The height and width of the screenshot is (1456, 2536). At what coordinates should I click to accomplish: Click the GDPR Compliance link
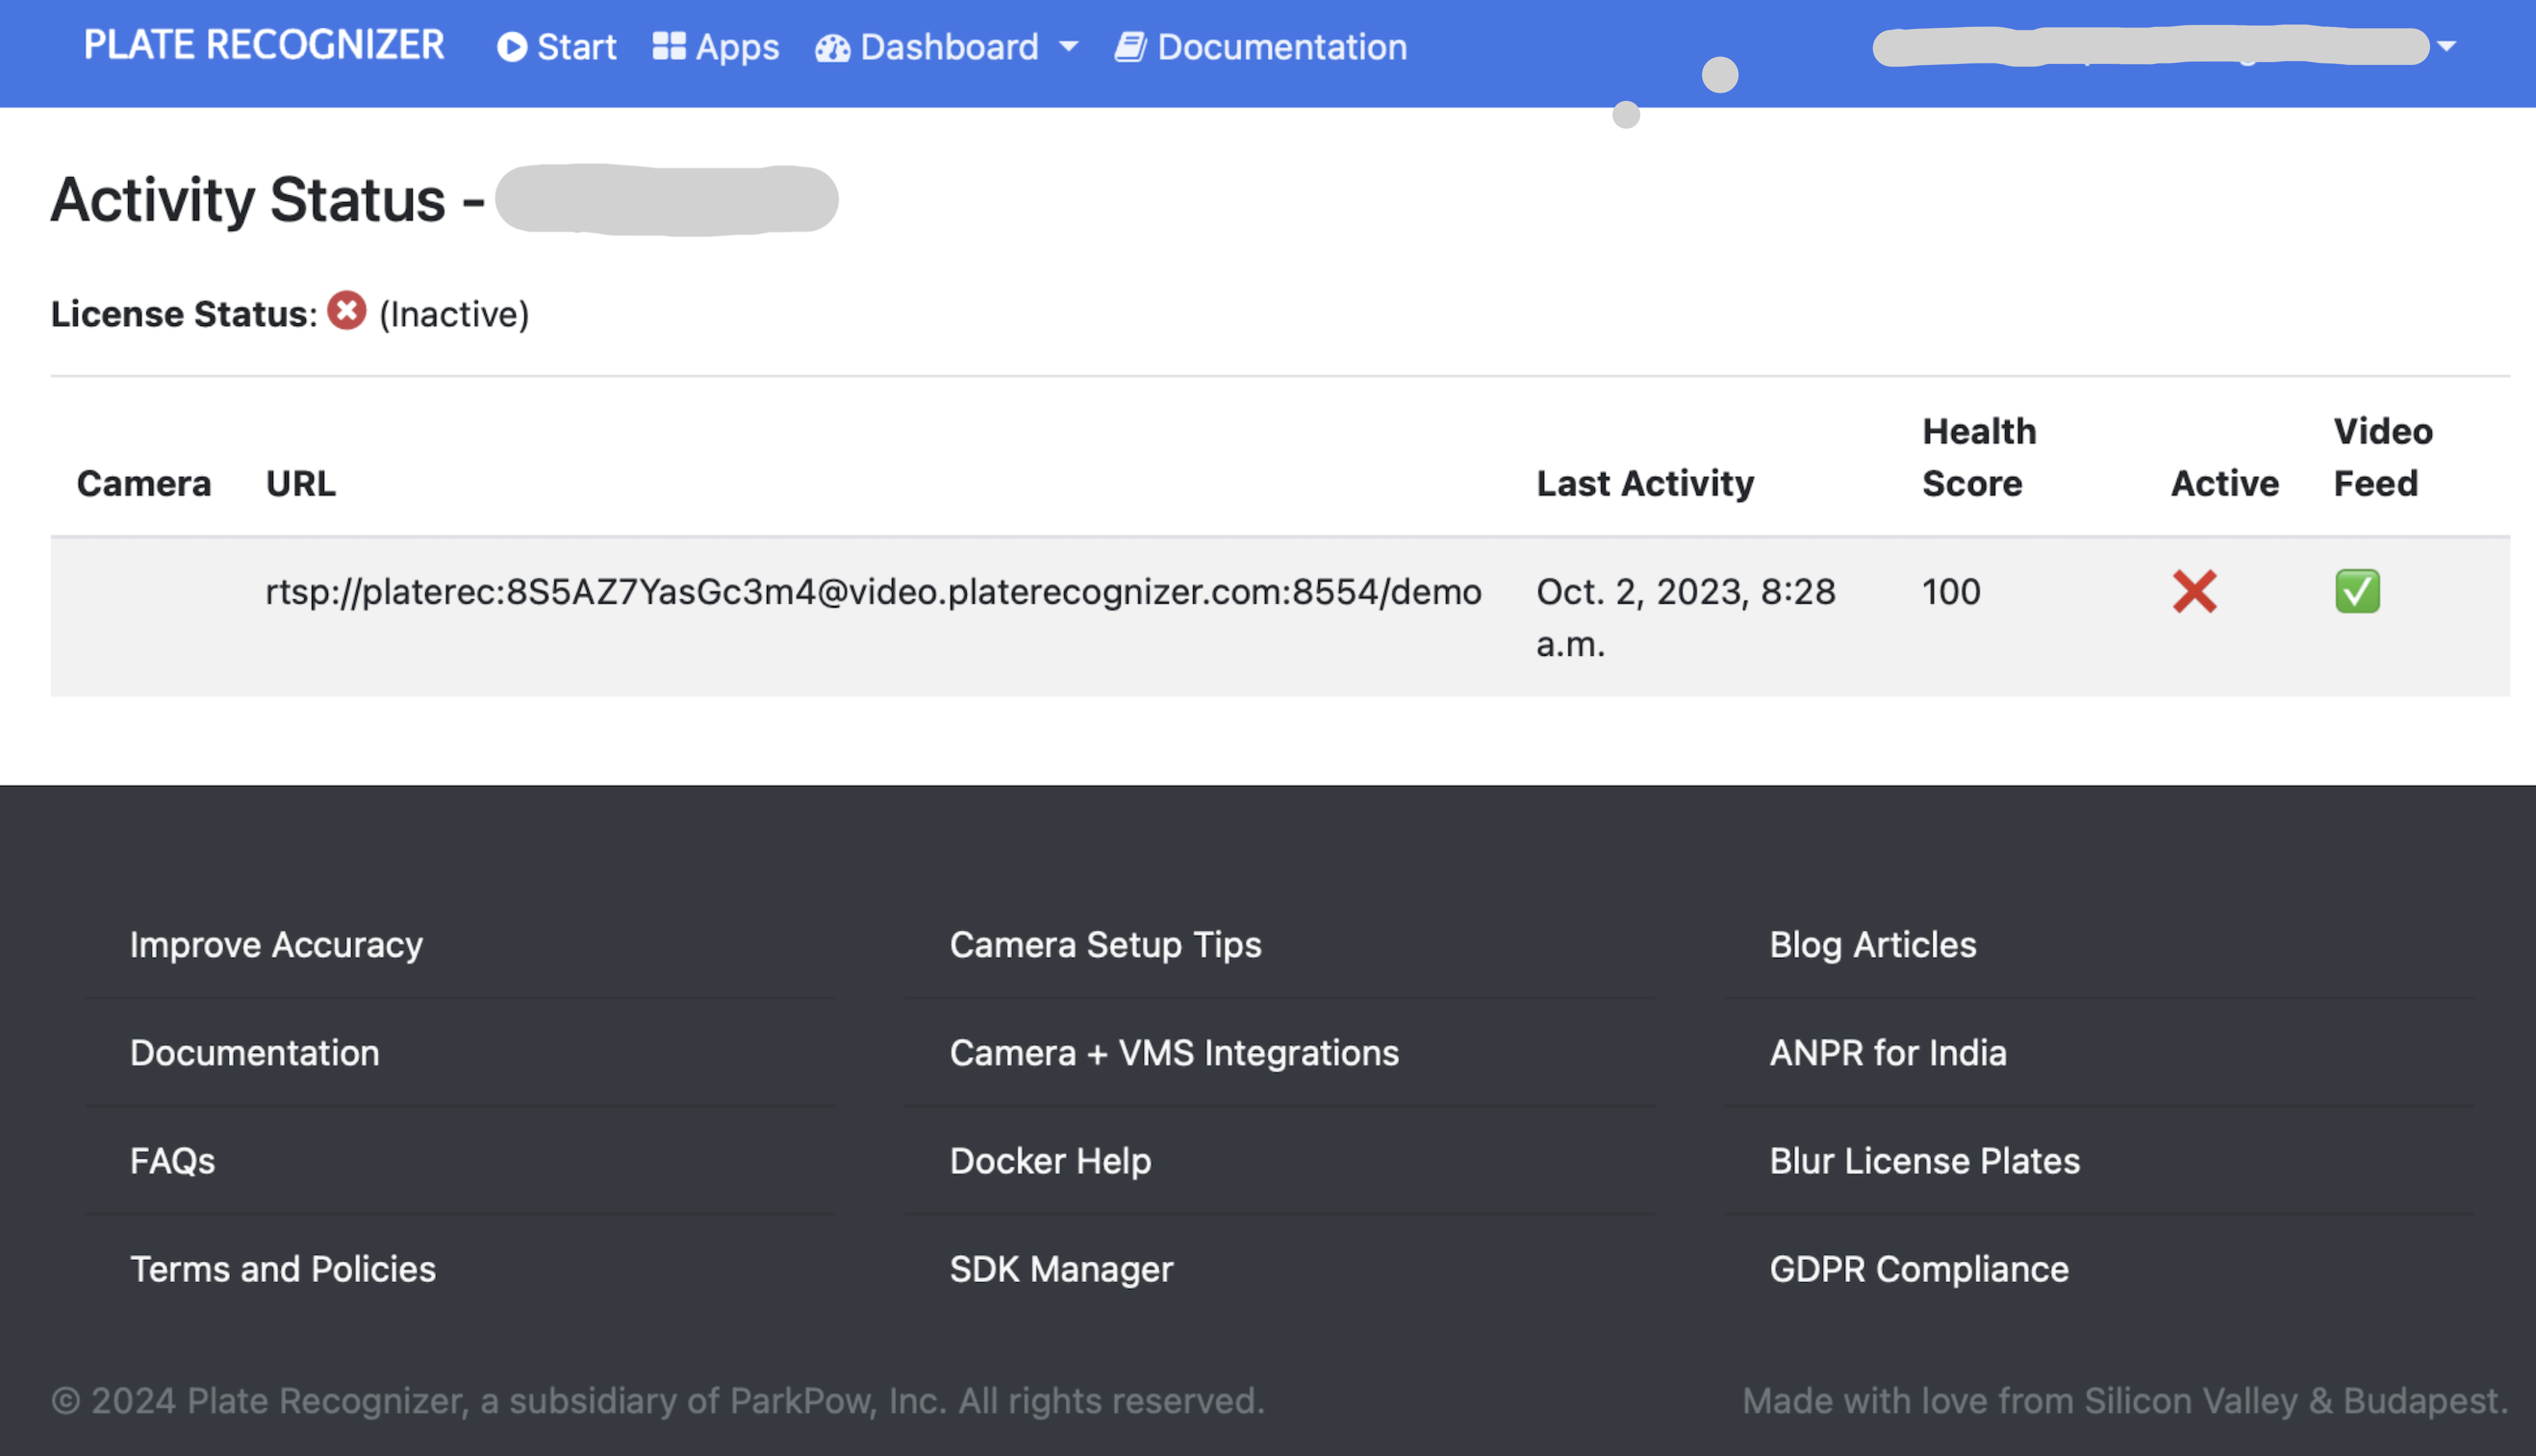click(1918, 1268)
